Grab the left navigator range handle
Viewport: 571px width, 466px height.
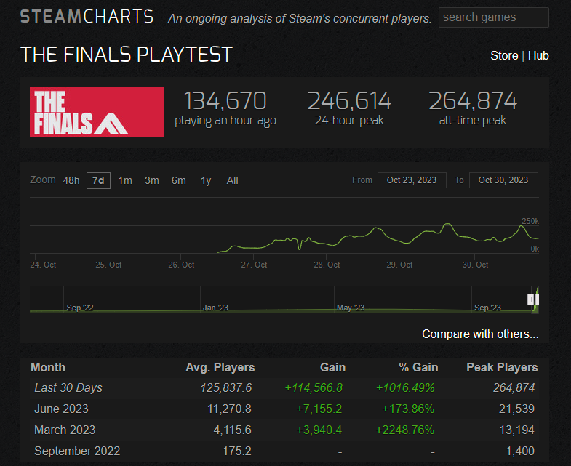530,300
